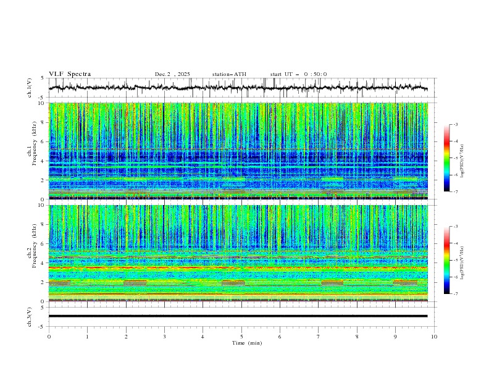Click time axis tick label "7"
This screenshot has height=378, width=489.
(319, 337)
